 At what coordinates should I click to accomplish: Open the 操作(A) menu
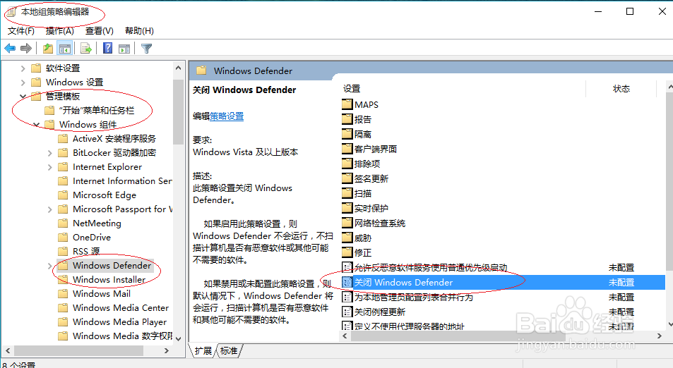(59, 31)
